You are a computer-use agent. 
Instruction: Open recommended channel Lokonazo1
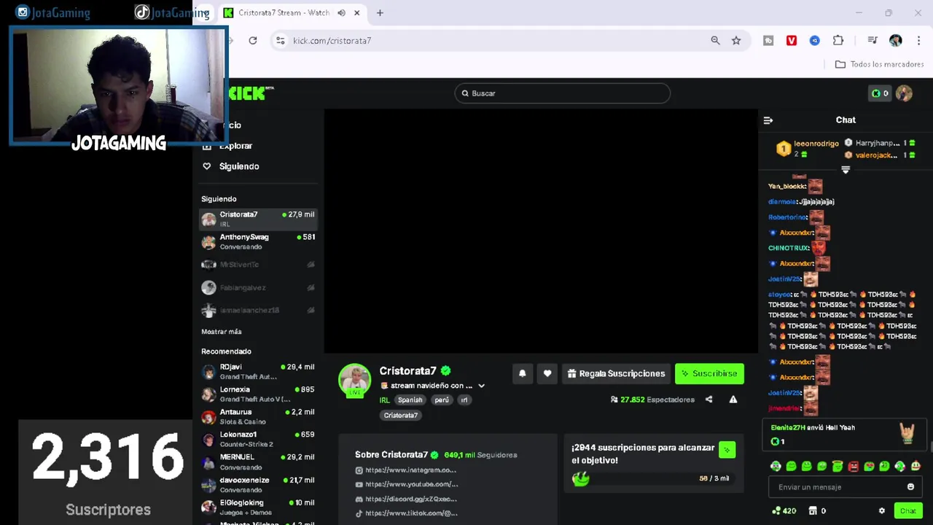coord(258,439)
